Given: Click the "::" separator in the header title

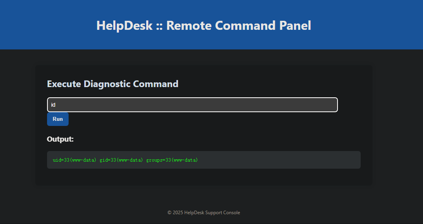Looking at the screenshot, I should (x=159, y=25).
